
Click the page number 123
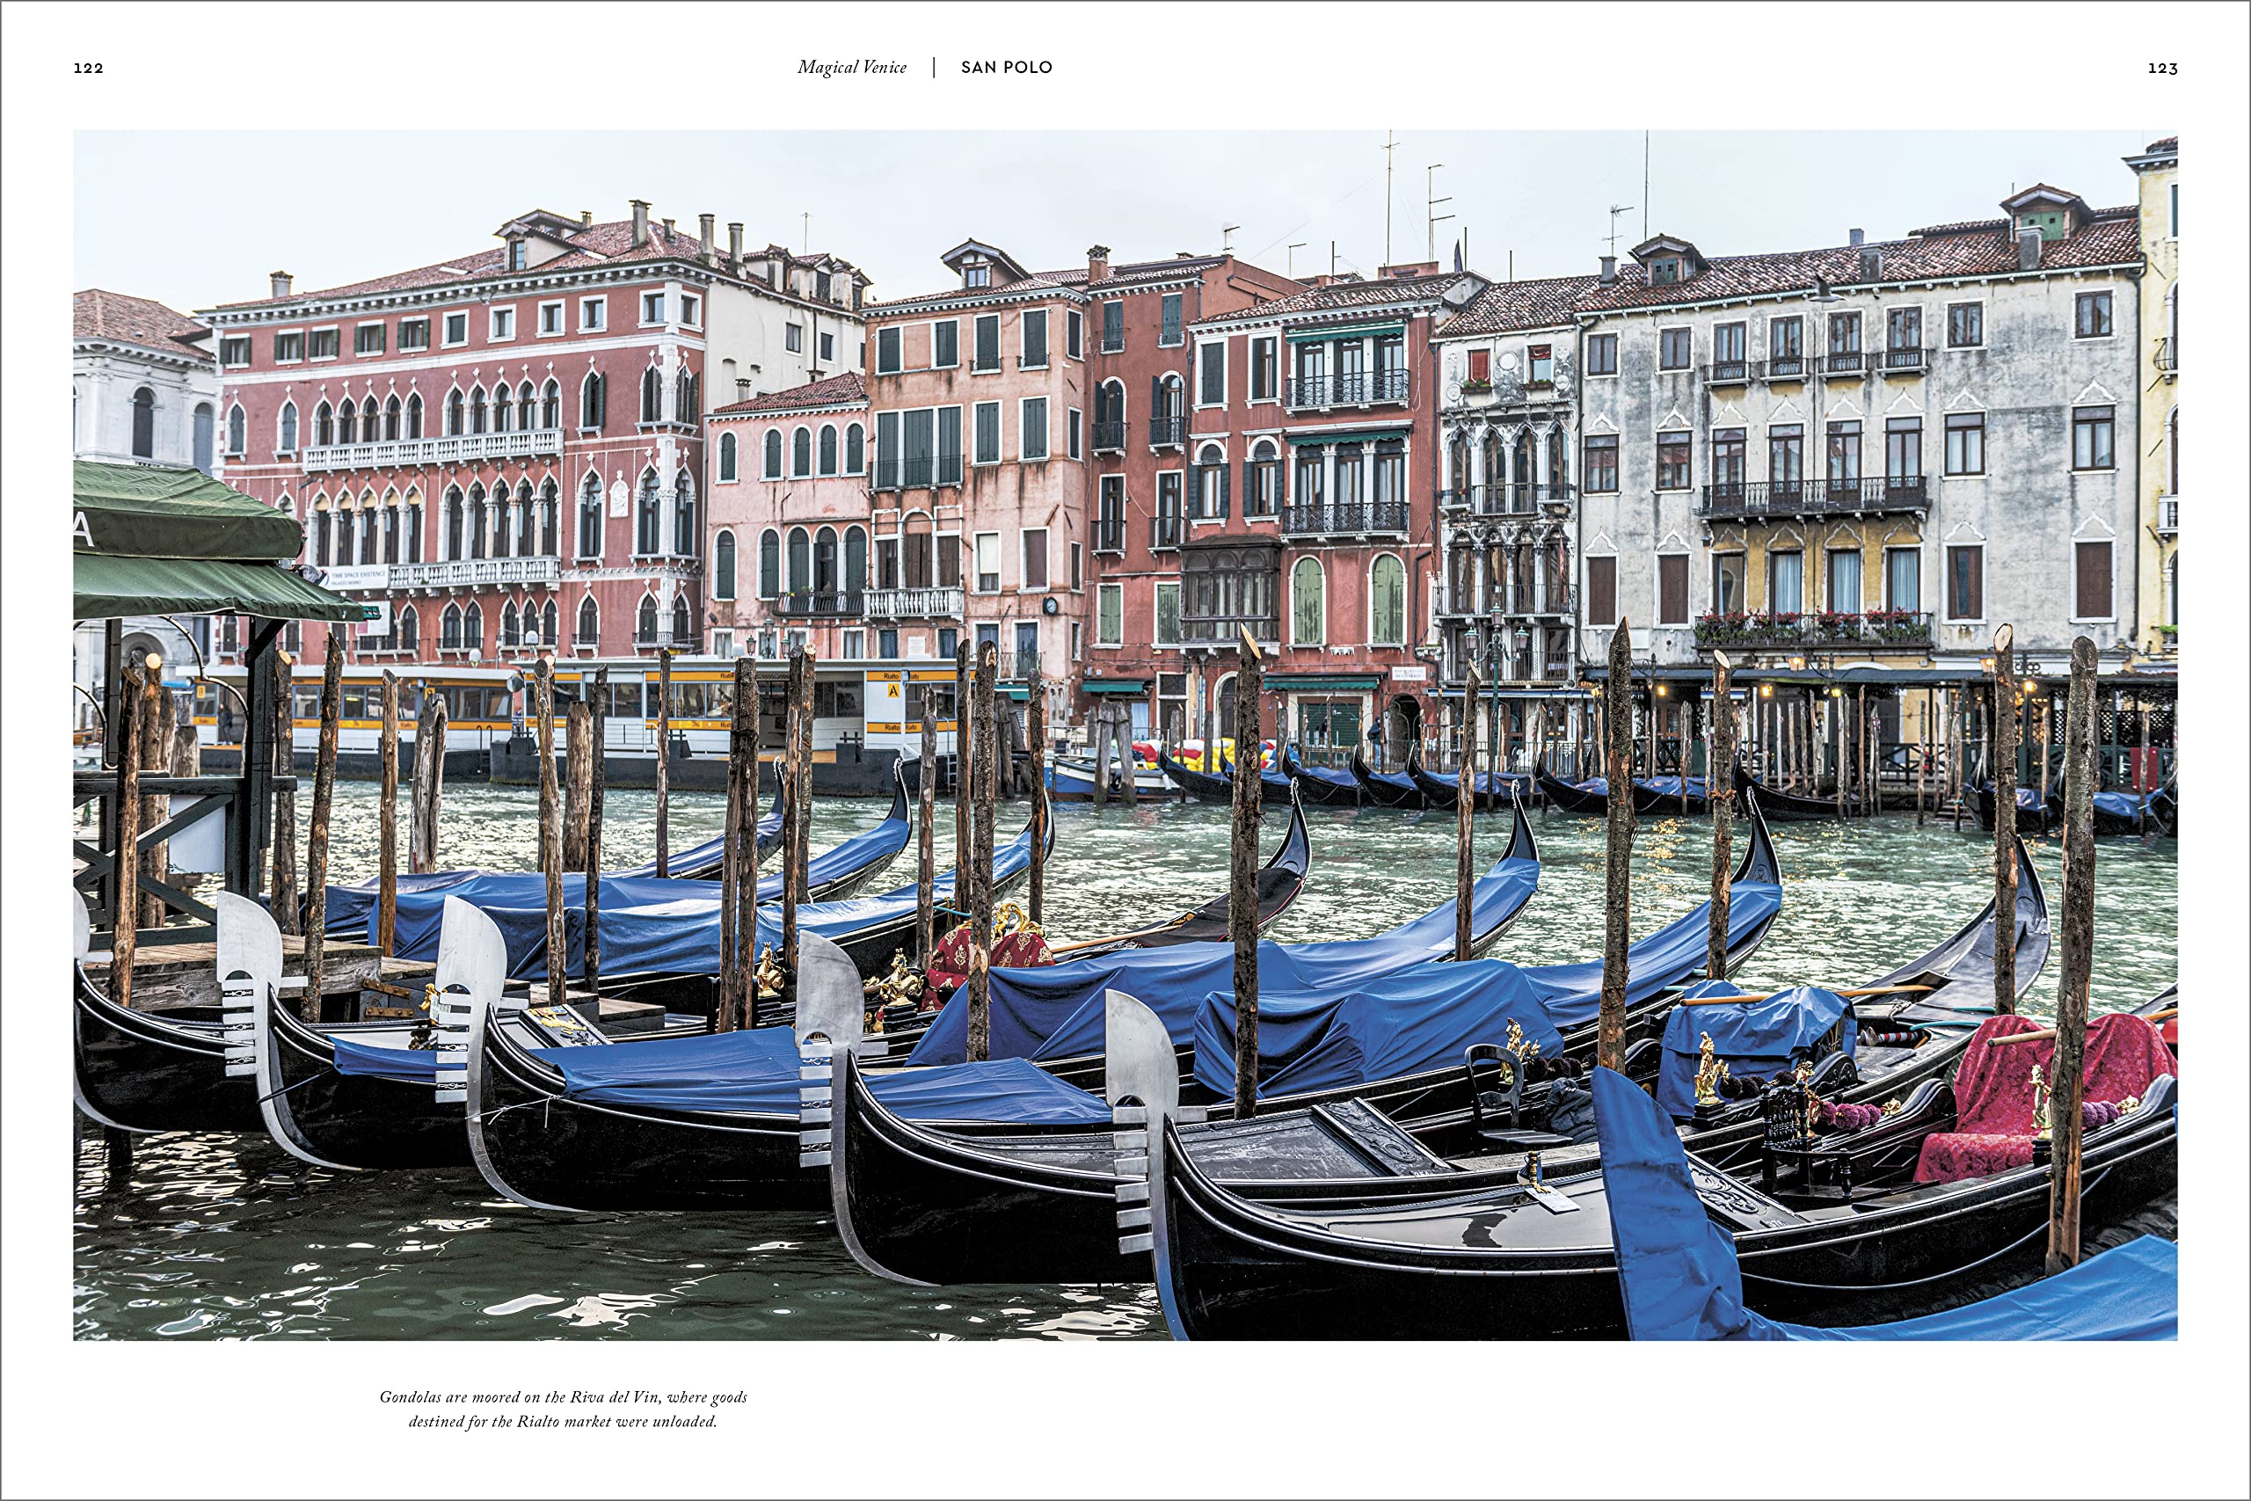(2162, 68)
